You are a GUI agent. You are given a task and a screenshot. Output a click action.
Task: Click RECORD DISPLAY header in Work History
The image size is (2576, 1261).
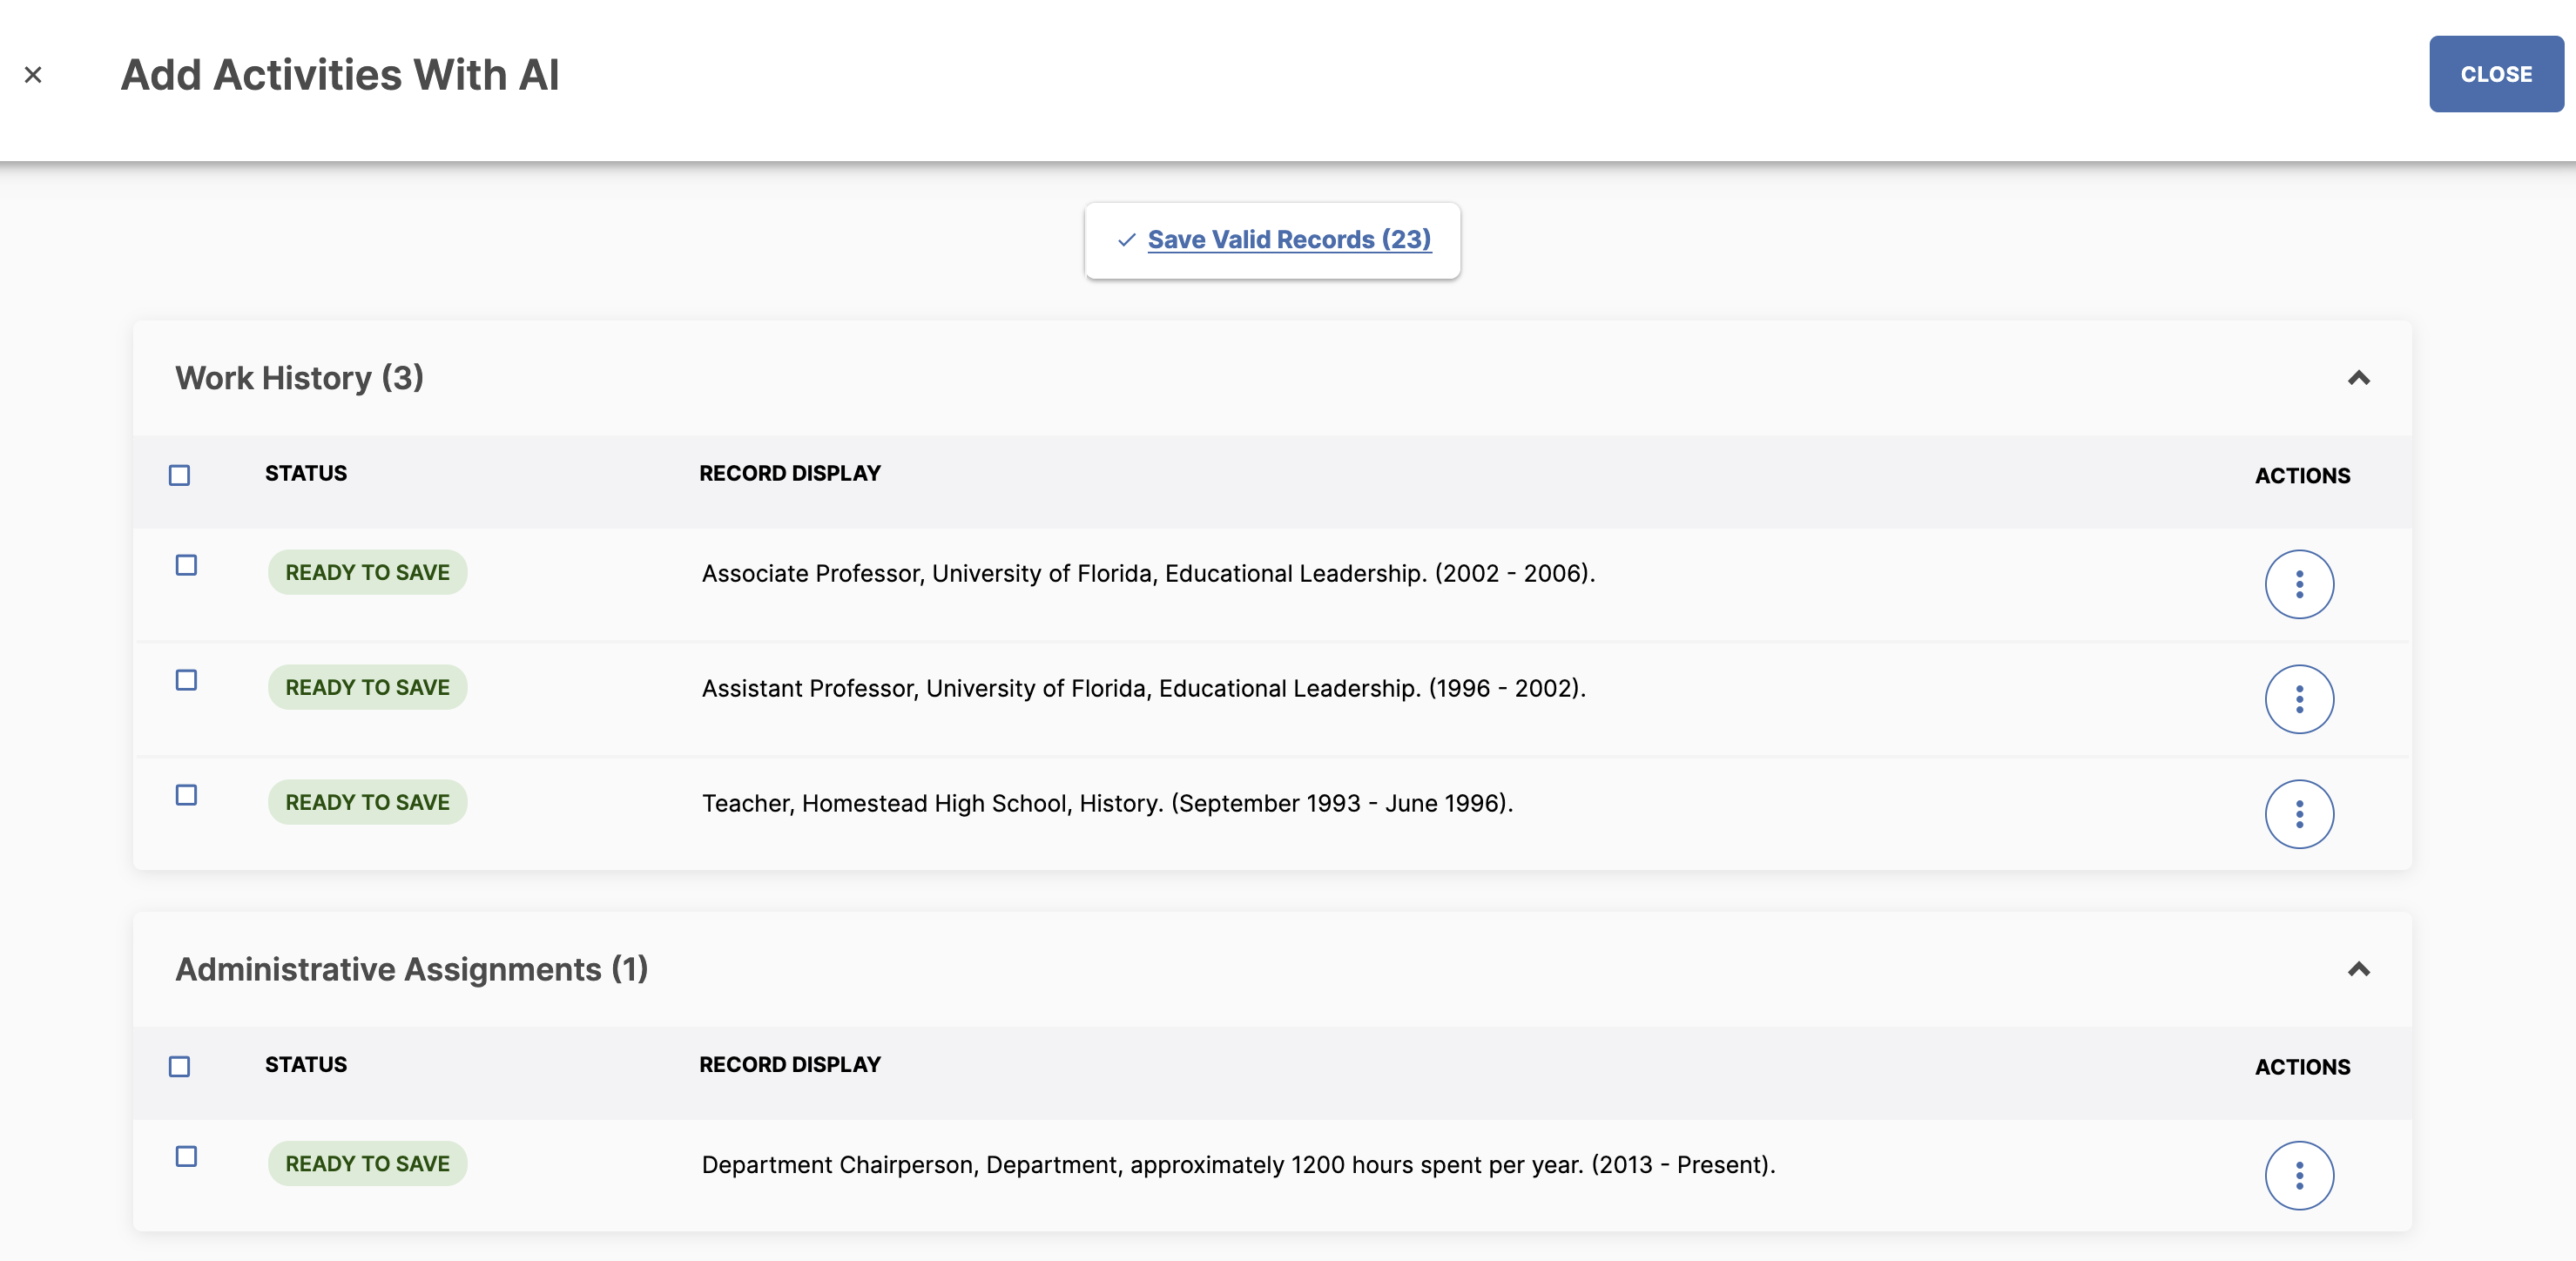pos(790,474)
